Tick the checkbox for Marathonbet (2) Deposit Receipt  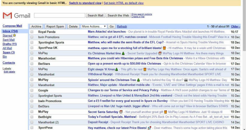32,122
